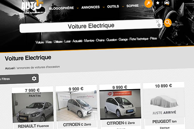This screenshot has height=129, width=194.
Task: Open the Filtres panel button
Action: pyautogui.click(x=18, y=79)
